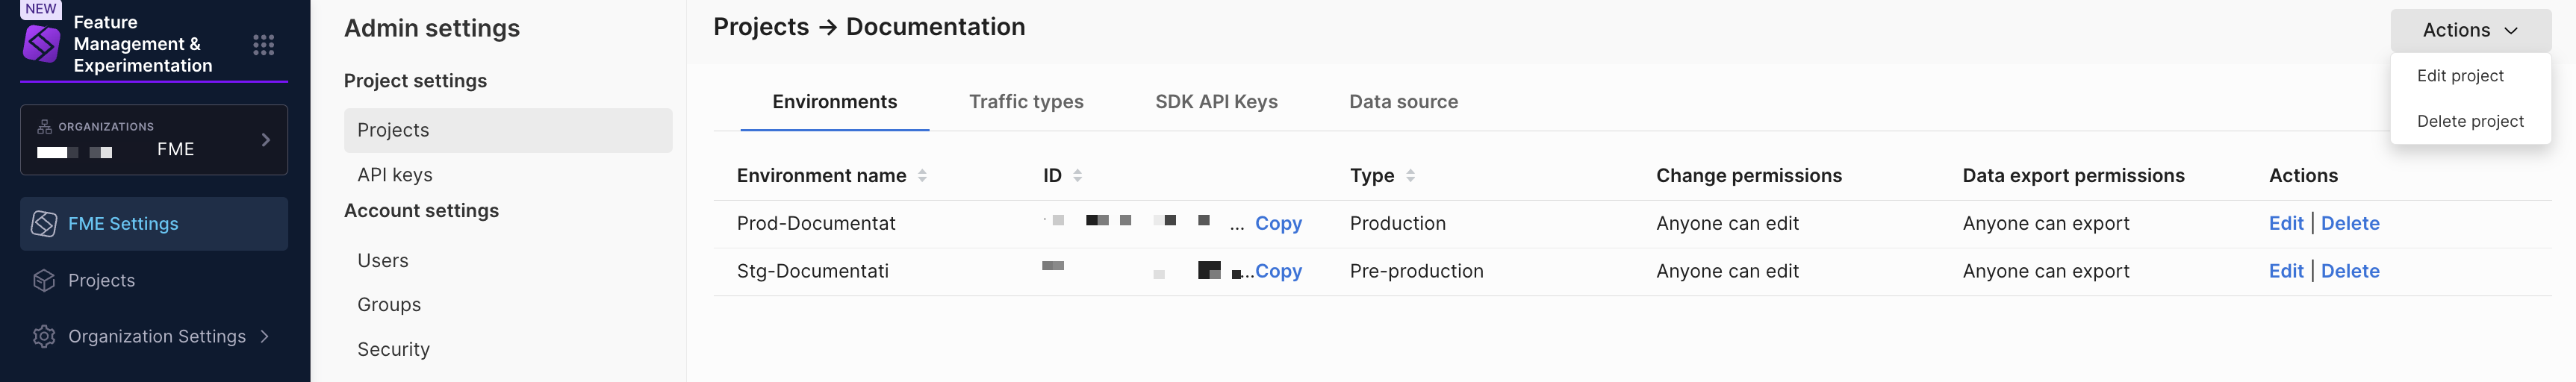Click the Feature Management & Experimentation logo

tap(42, 44)
